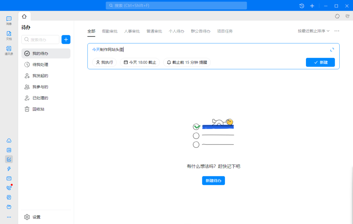Image resolution: width=353 pixels, height=224 pixels.
Task: Click the 新建 confirm button
Action: (x=320, y=62)
